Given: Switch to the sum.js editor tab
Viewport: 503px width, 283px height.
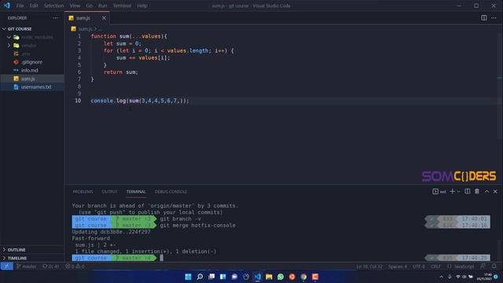Looking at the screenshot, I should 83,18.
